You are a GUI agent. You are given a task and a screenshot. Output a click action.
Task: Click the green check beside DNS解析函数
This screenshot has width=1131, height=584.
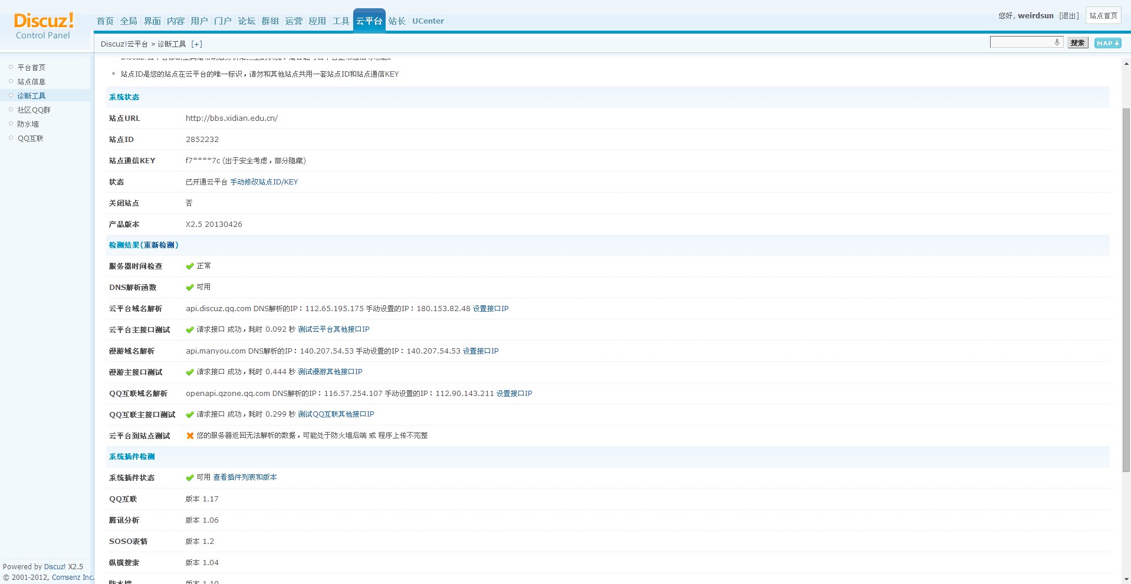coord(190,288)
